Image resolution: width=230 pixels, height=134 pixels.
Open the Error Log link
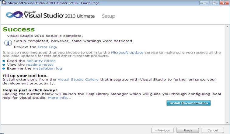47,47
